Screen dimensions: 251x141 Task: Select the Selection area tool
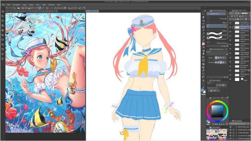point(203,27)
